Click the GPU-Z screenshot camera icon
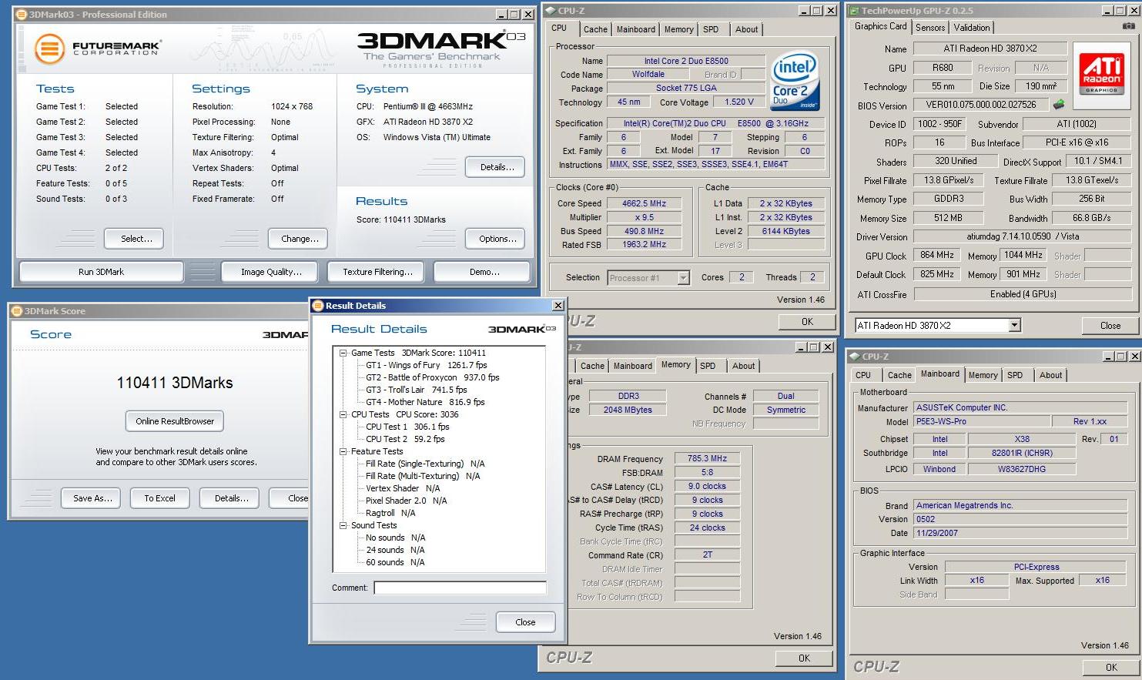This screenshot has height=680, width=1142. point(1128,26)
